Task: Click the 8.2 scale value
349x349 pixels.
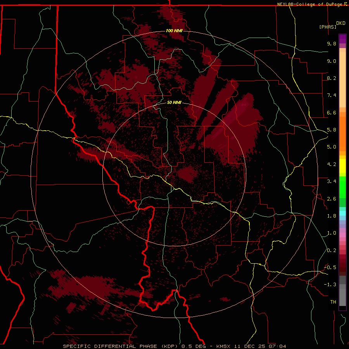Action: (332, 78)
